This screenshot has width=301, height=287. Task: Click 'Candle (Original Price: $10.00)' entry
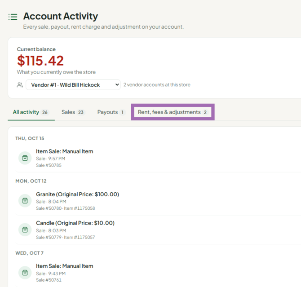coord(75,223)
